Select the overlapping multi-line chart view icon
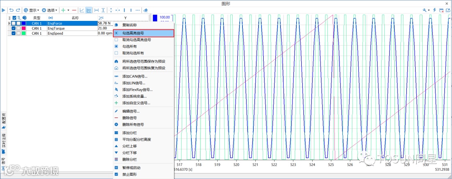 pyautogui.click(x=89, y=10)
